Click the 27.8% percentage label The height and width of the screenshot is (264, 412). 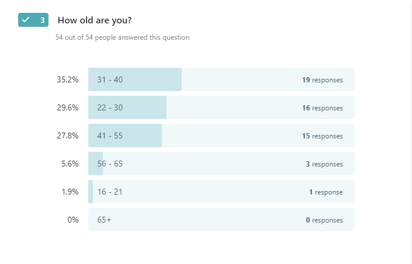(x=67, y=136)
